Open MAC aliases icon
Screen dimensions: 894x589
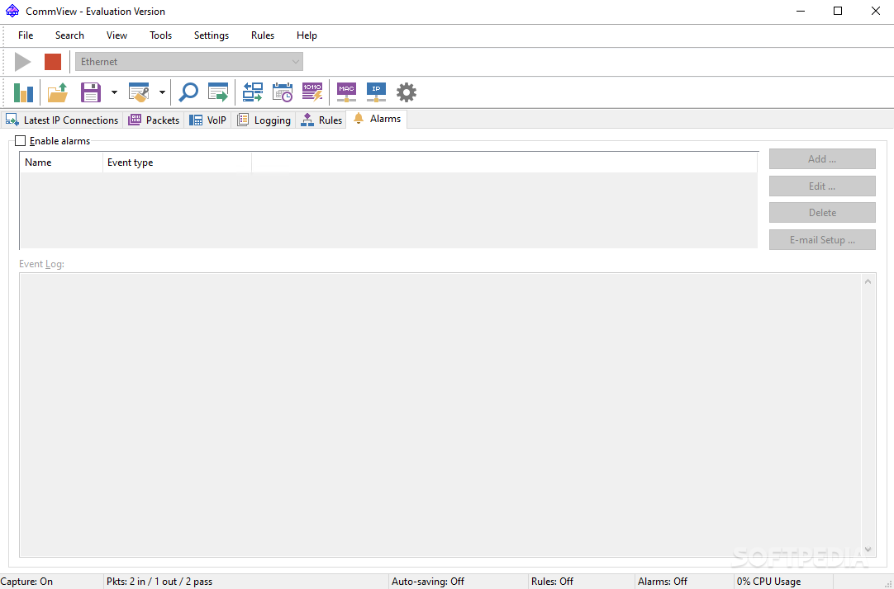[x=347, y=92]
